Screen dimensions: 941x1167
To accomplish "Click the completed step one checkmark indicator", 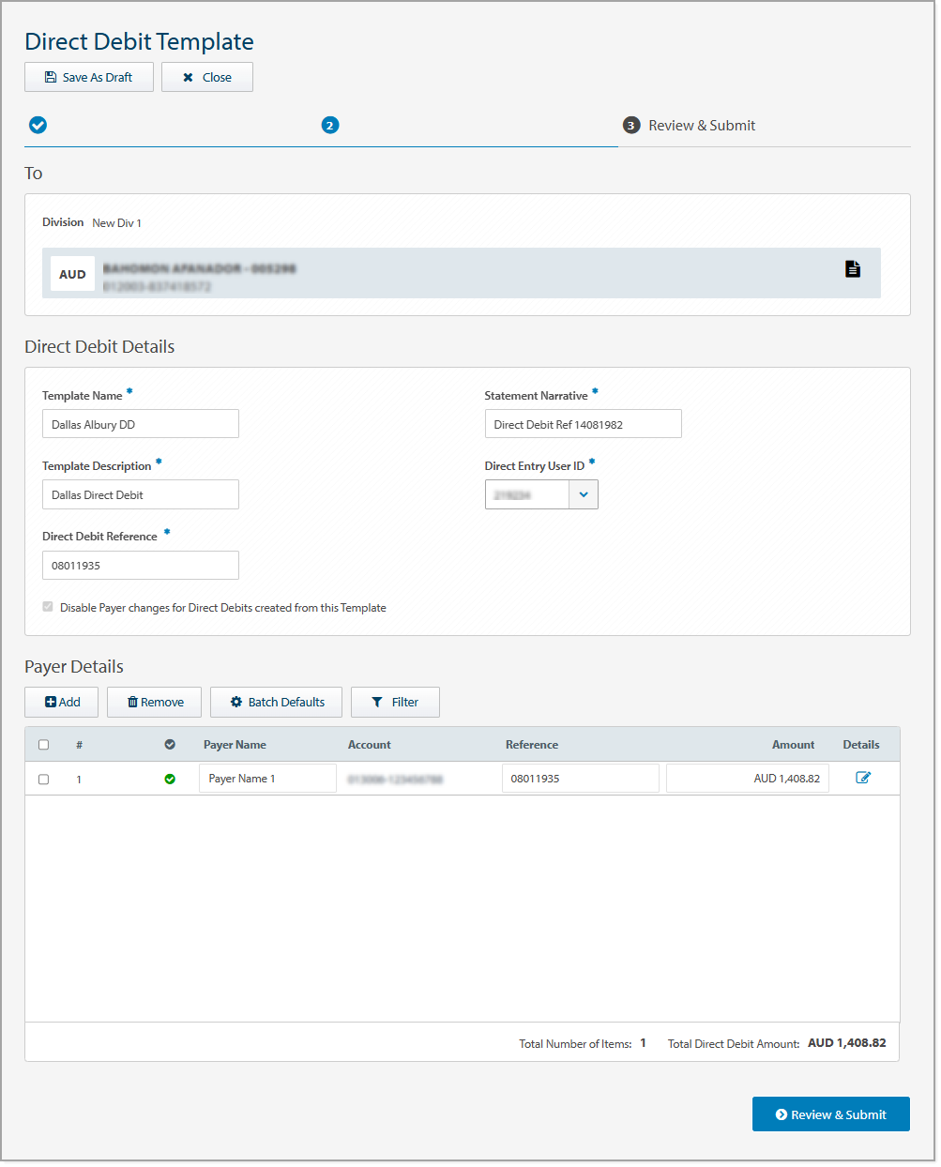I will [38, 124].
